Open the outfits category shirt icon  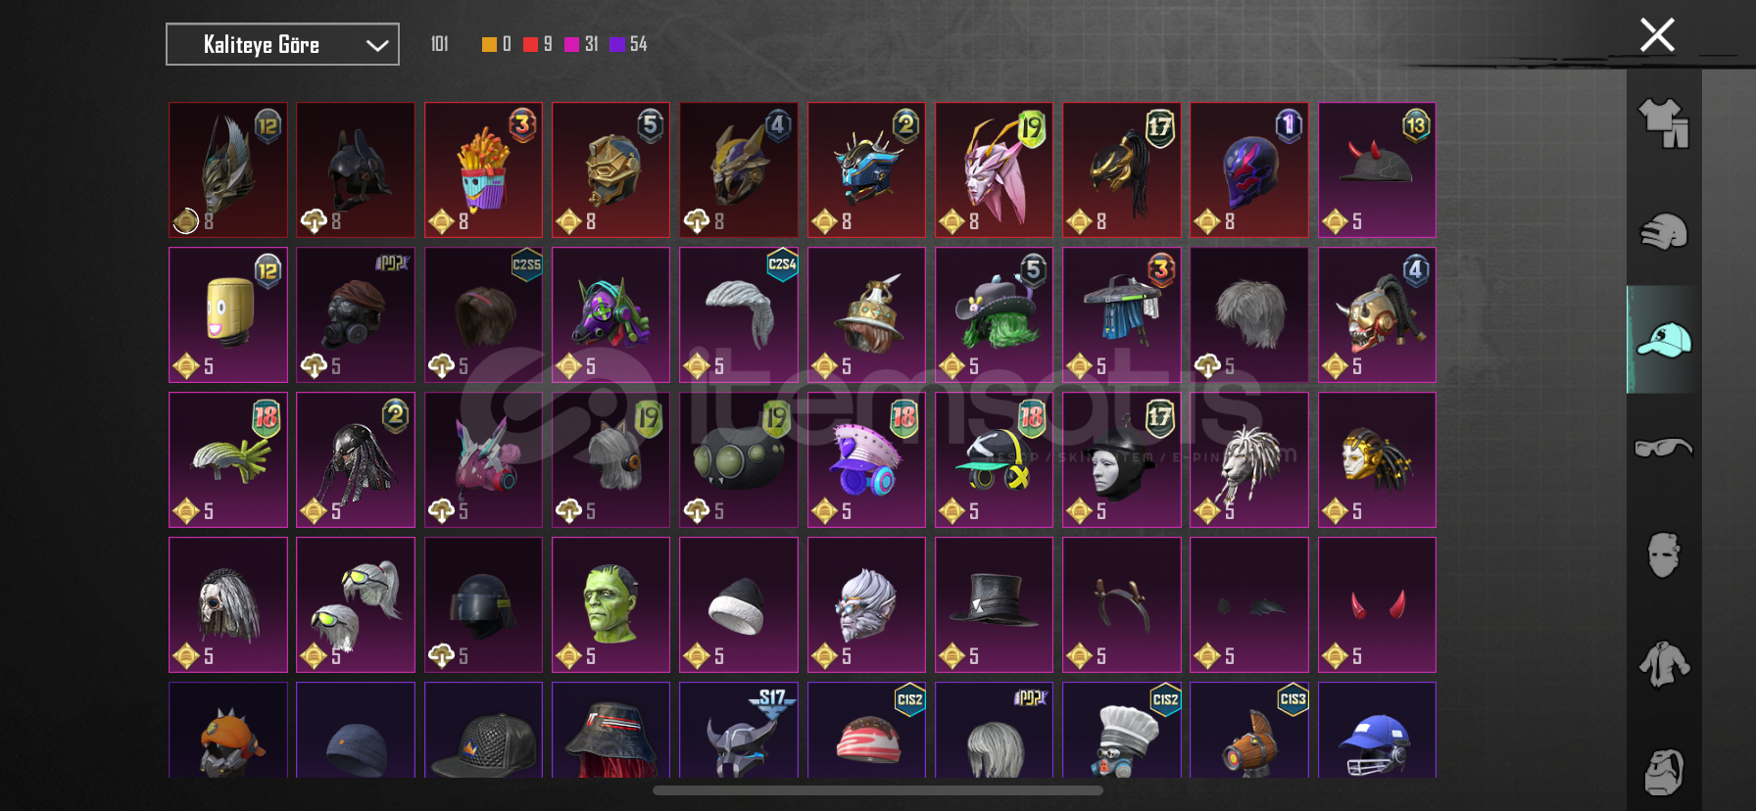(1663, 123)
